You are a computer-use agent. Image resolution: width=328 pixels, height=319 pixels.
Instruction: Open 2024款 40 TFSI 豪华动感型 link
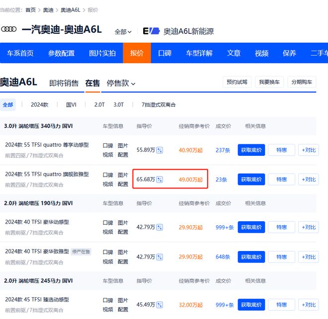pos(37,222)
